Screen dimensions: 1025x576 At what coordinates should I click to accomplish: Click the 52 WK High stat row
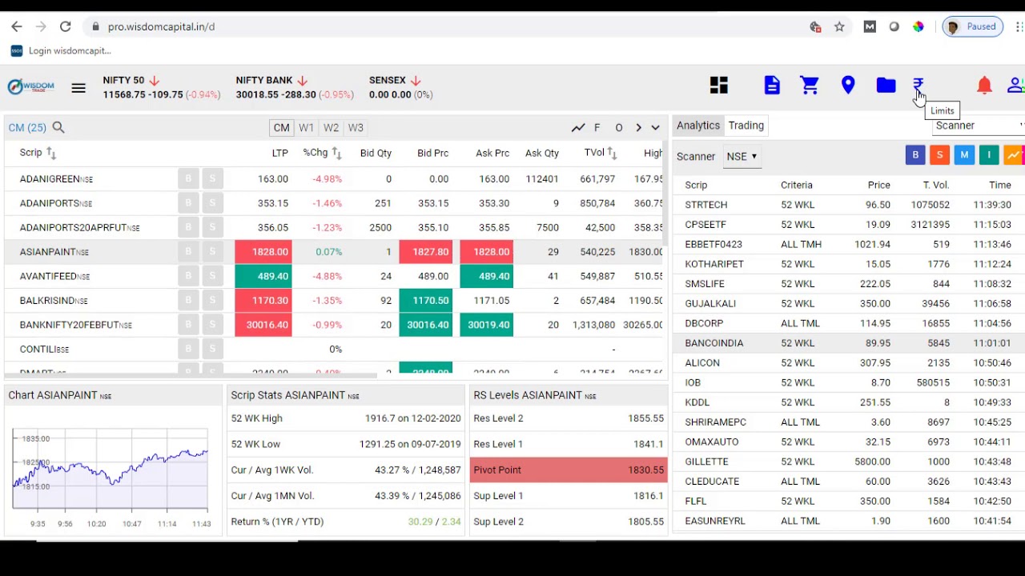(x=346, y=418)
